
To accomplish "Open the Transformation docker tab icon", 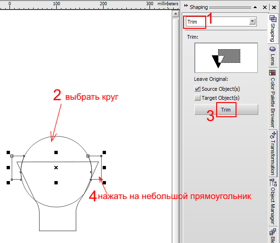I will click(273, 135).
